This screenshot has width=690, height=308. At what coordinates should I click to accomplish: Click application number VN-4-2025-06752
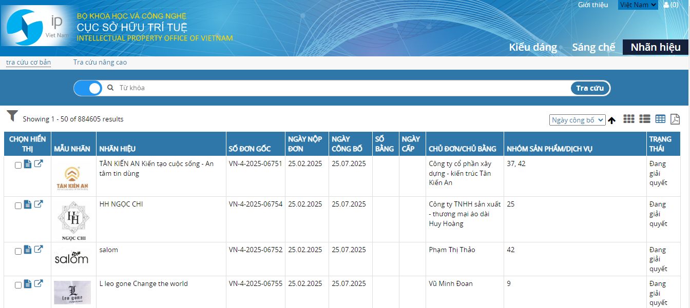pyautogui.click(x=256, y=250)
